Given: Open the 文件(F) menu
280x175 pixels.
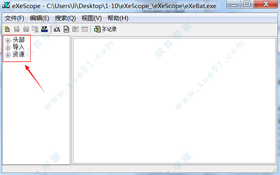Looking at the screenshot, I should tap(14, 18).
